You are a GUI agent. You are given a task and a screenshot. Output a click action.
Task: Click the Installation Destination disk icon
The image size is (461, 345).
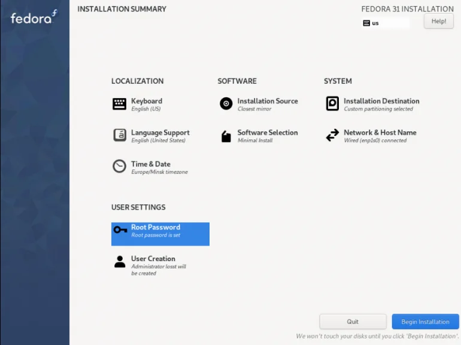[332, 104]
